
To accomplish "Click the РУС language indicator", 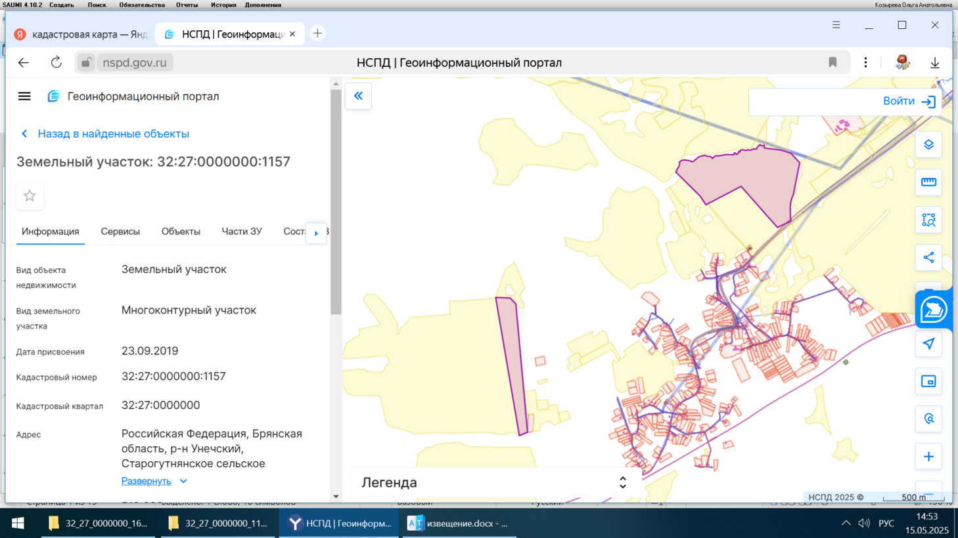I will [886, 524].
